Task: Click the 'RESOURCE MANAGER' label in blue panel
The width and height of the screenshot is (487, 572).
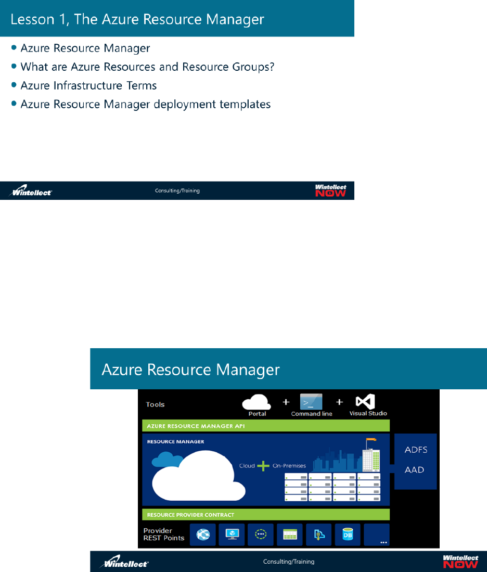Action: 175,441
